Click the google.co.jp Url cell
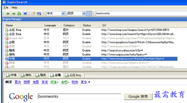Viewport: 187px width, 103px height. coord(139,38)
